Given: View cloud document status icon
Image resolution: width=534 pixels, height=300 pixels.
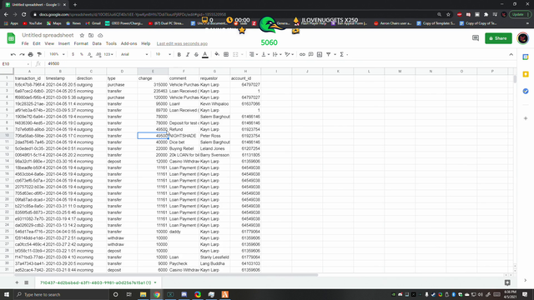Looking at the screenshot, I should [100, 35].
